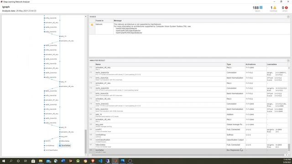
Task: Click the results table horizontal scrollbar
Action: point(188,155)
